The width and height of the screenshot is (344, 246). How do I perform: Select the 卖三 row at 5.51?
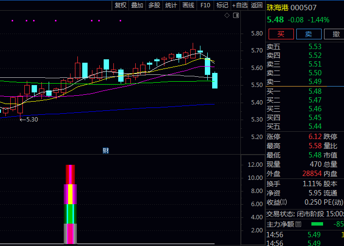coord(305,64)
